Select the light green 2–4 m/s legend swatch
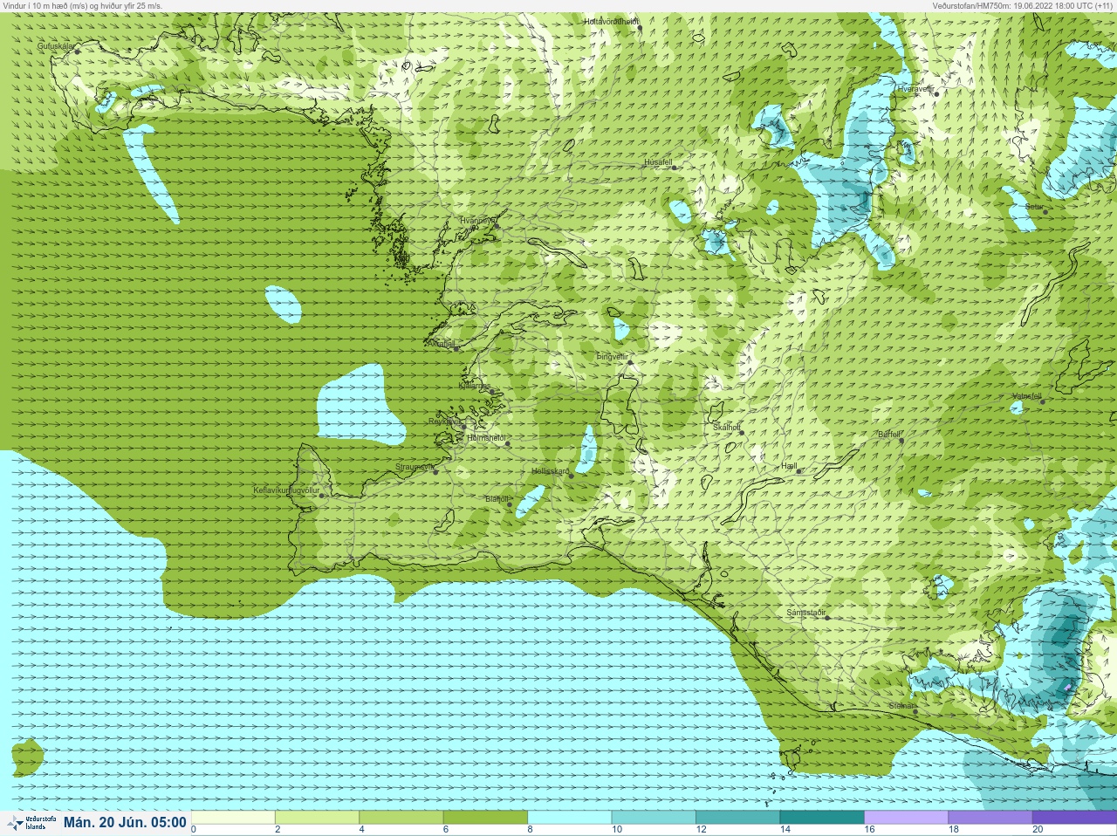 point(318,818)
